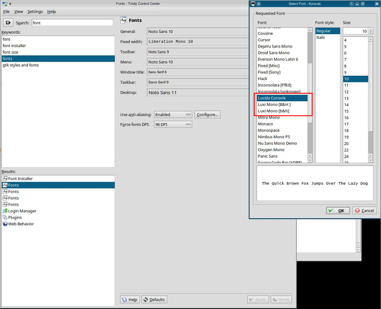This screenshot has height=309, width=381.
Task: Select the 'font' keyword entry
Action: 58,39
